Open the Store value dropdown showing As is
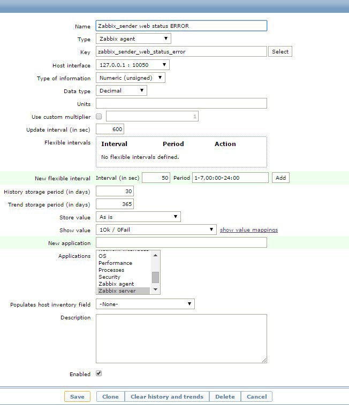 click(x=138, y=217)
